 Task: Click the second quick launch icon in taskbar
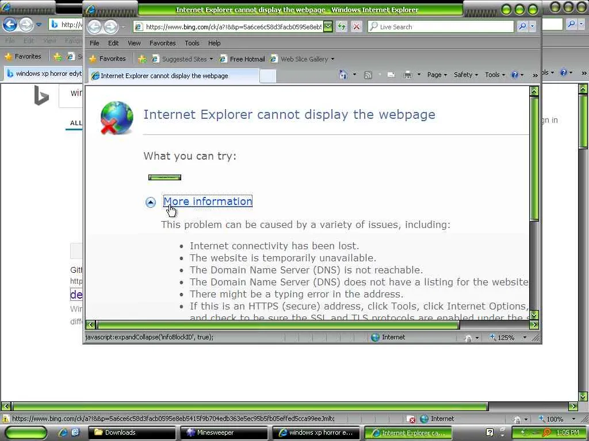click(x=75, y=432)
